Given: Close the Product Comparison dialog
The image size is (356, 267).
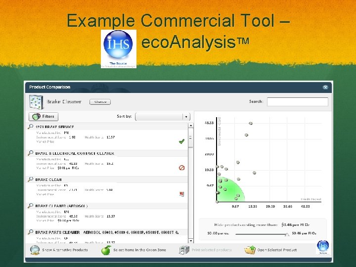Looking at the screenshot, I should tap(325, 87).
